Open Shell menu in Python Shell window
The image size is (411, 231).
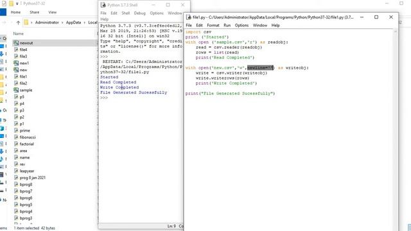coord(126,13)
